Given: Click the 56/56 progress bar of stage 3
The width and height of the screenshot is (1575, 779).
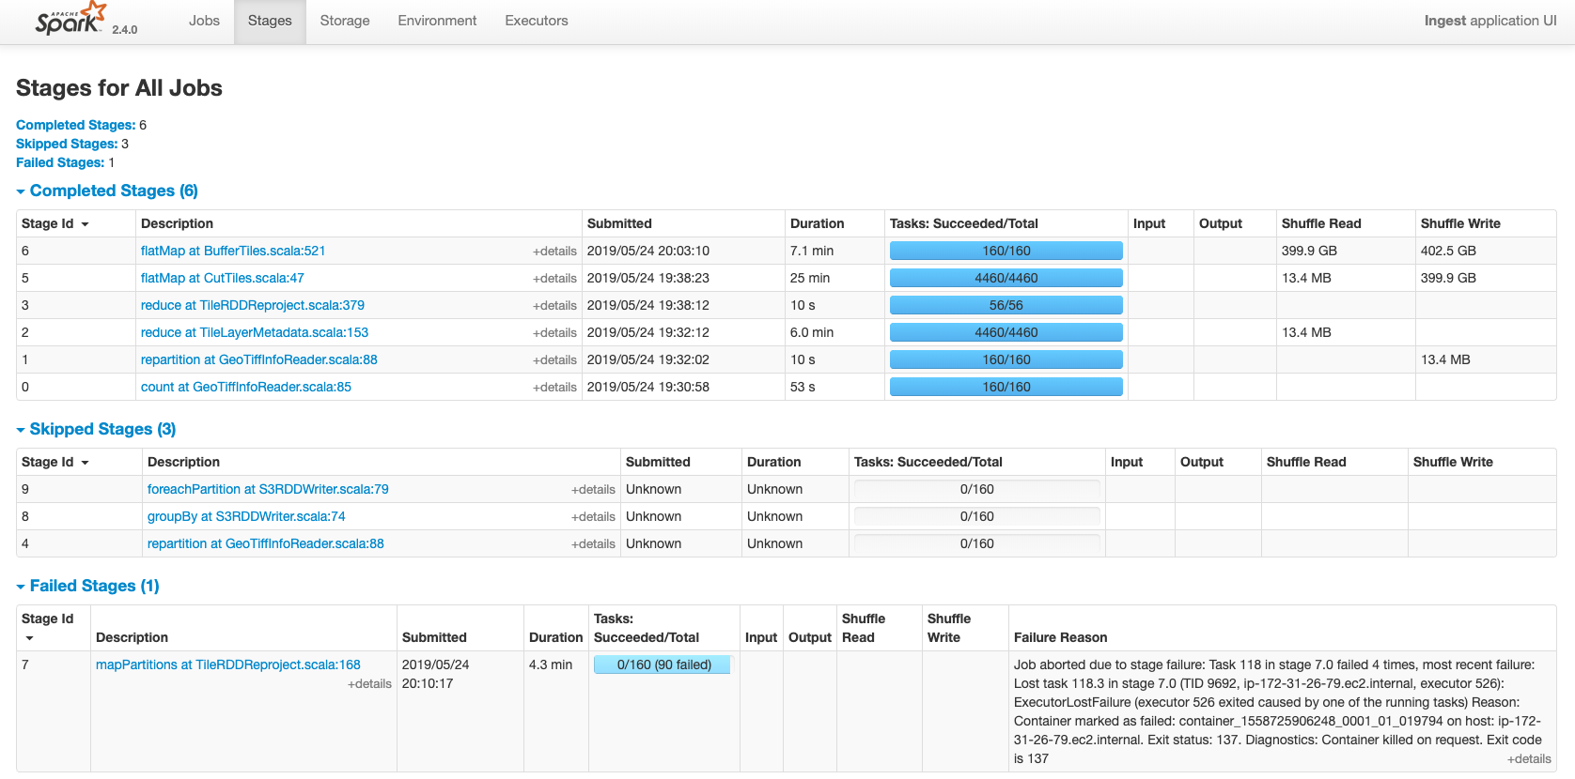Looking at the screenshot, I should pyautogui.click(x=1006, y=305).
